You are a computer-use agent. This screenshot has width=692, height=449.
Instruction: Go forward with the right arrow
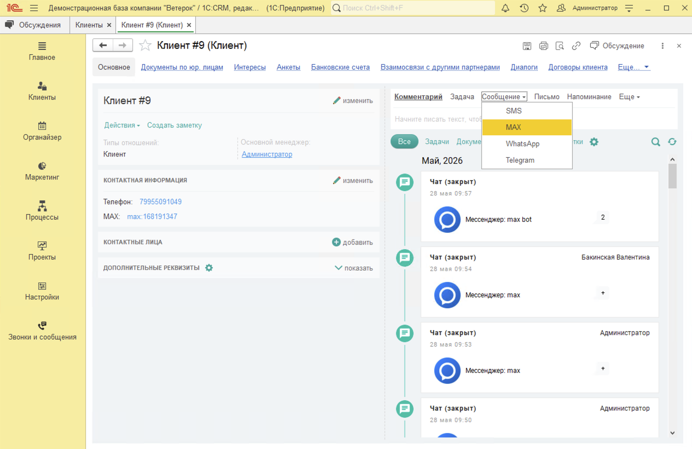(x=123, y=45)
